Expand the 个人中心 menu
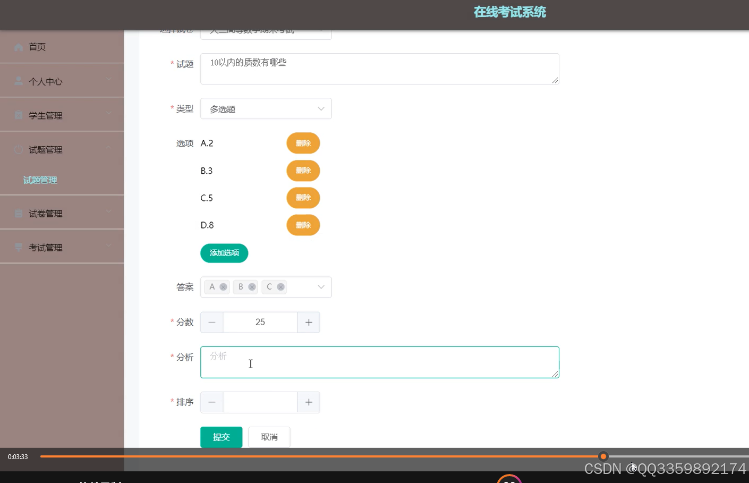Viewport: 749px width, 483px height. [x=62, y=81]
